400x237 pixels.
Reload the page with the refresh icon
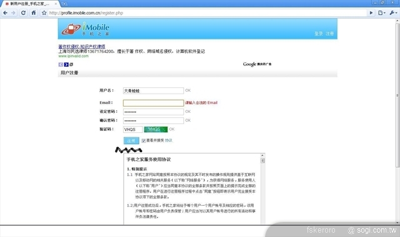23,12
